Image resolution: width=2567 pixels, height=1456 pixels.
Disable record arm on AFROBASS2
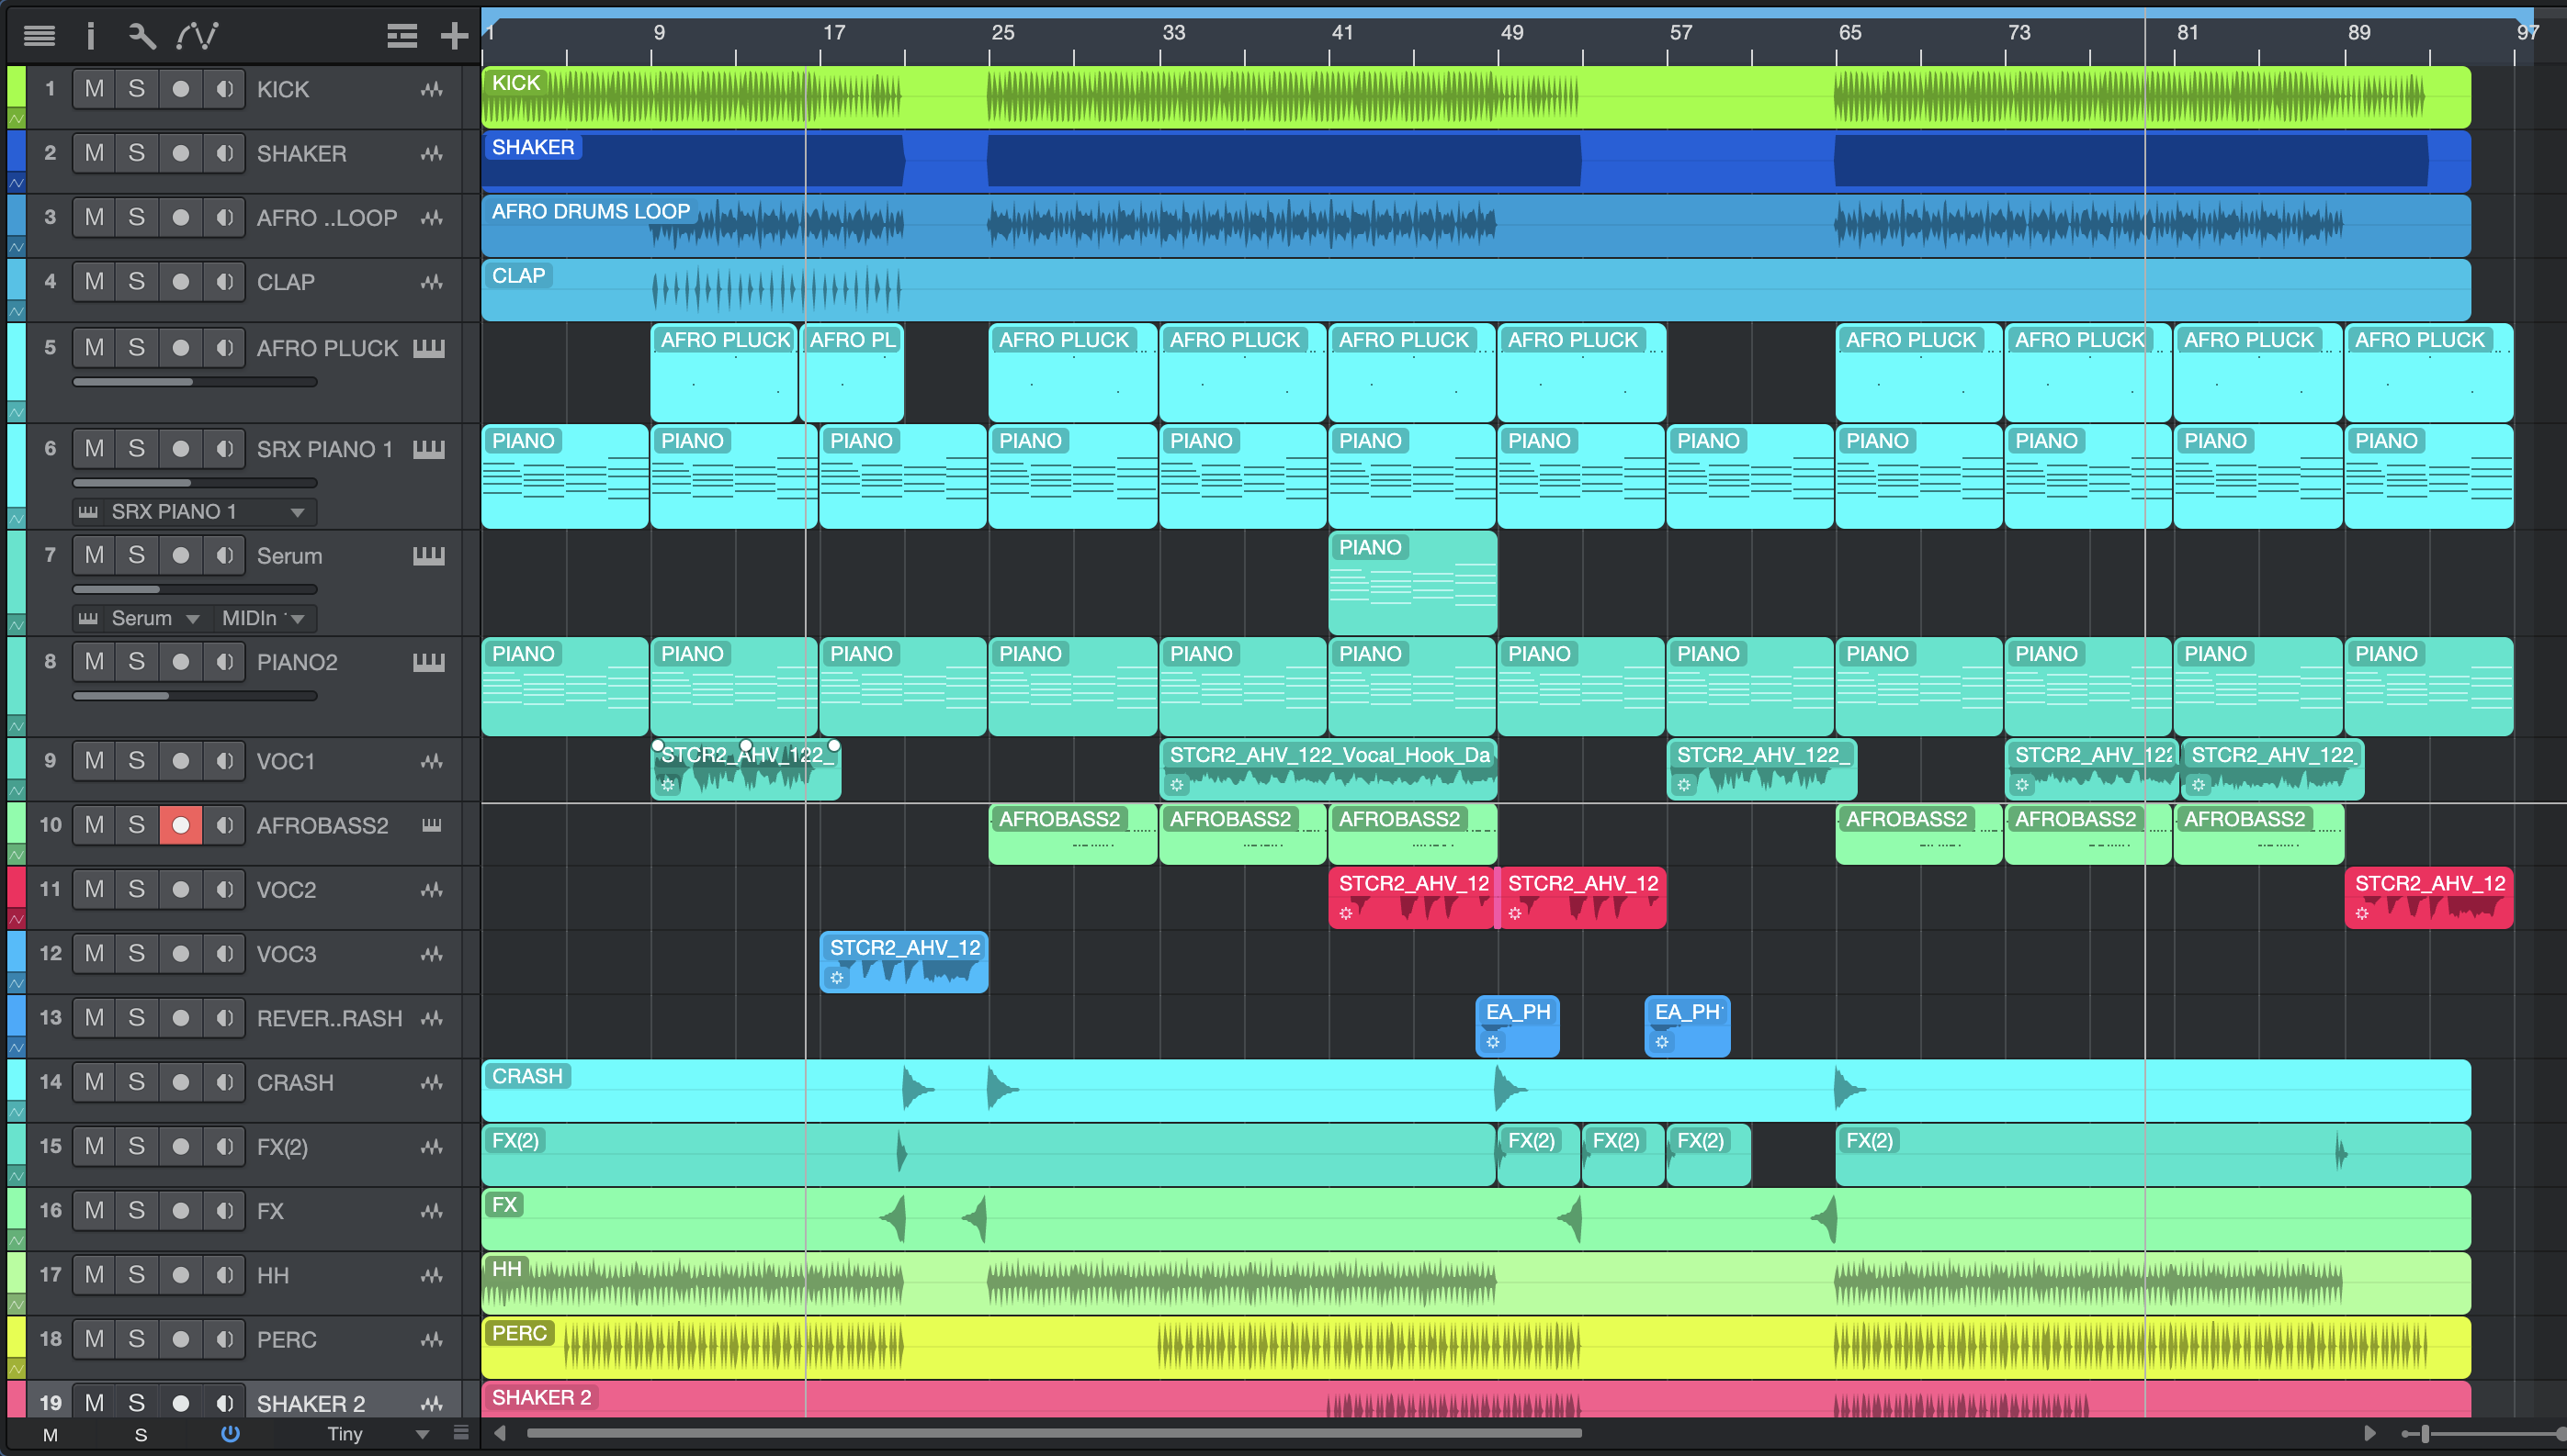pyautogui.click(x=180, y=825)
